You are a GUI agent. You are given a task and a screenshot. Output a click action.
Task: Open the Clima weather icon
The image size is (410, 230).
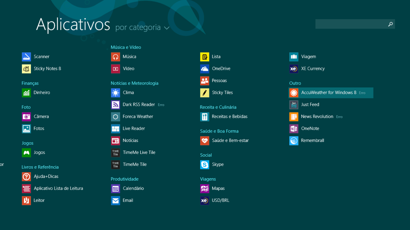click(116, 93)
